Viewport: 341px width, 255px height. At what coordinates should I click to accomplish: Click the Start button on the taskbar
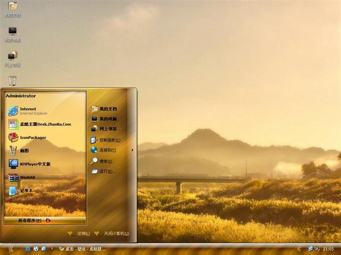(x=11, y=249)
